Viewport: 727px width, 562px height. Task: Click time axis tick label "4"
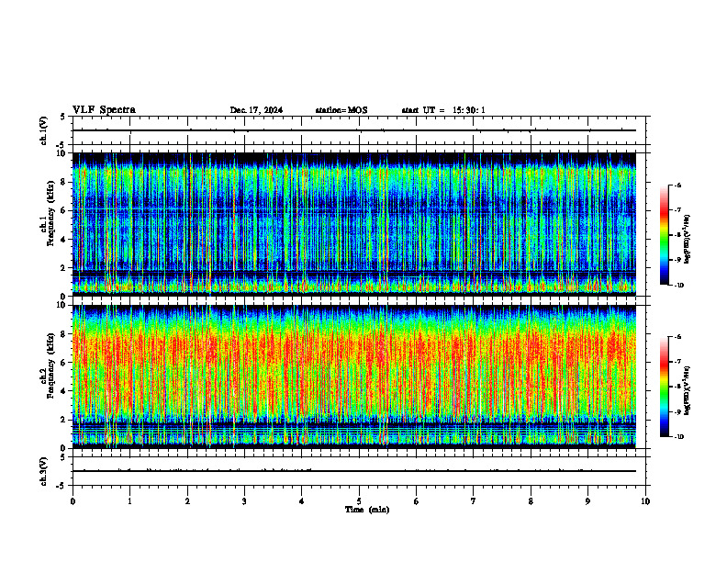click(302, 501)
